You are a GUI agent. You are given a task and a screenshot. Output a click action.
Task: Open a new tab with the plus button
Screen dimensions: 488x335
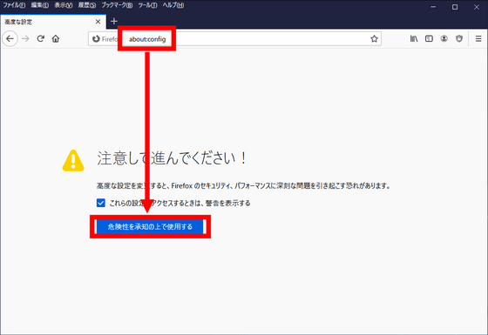coord(114,21)
